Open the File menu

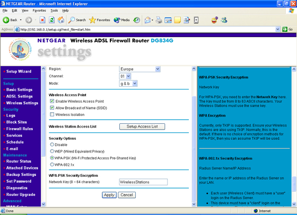(5, 11)
